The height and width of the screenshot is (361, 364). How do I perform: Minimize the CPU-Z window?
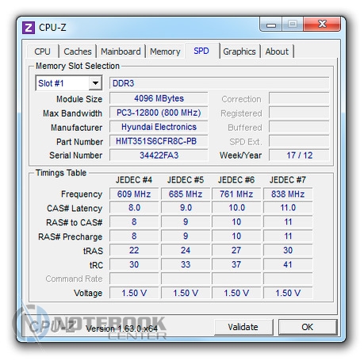[271, 25]
